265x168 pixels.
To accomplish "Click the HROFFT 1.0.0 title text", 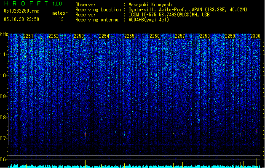I will tap(33, 3).
